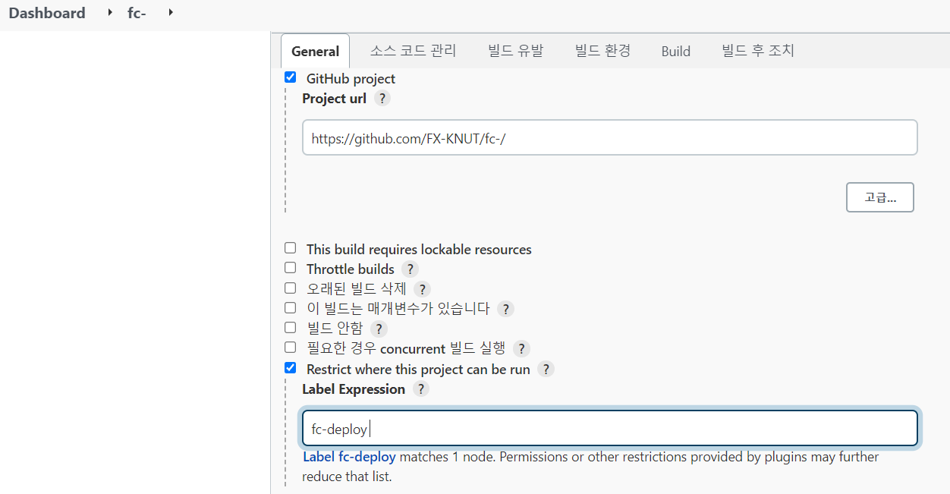This screenshot has height=494, width=950.
Task: Enable This build requires lockable resources
Action: point(290,248)
